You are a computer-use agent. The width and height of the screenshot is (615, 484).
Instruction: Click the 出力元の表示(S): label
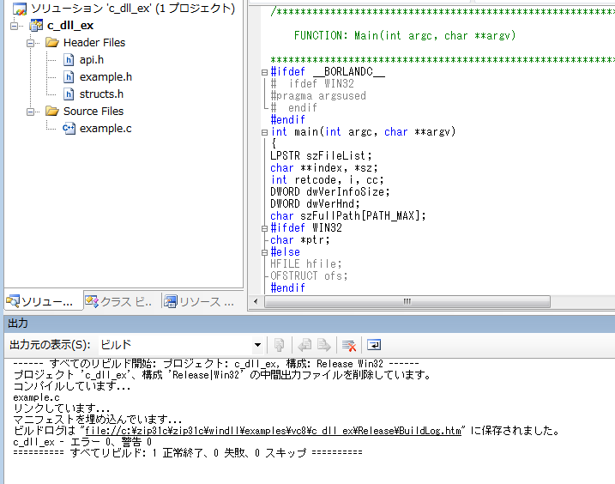pos(50,345)
